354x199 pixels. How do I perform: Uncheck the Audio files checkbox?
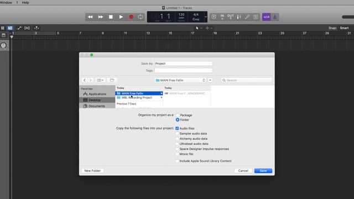click(177, 128)
